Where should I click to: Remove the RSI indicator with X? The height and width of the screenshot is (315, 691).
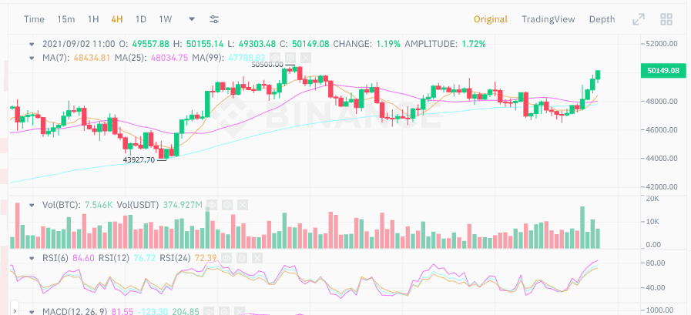(x=257, y=258)
